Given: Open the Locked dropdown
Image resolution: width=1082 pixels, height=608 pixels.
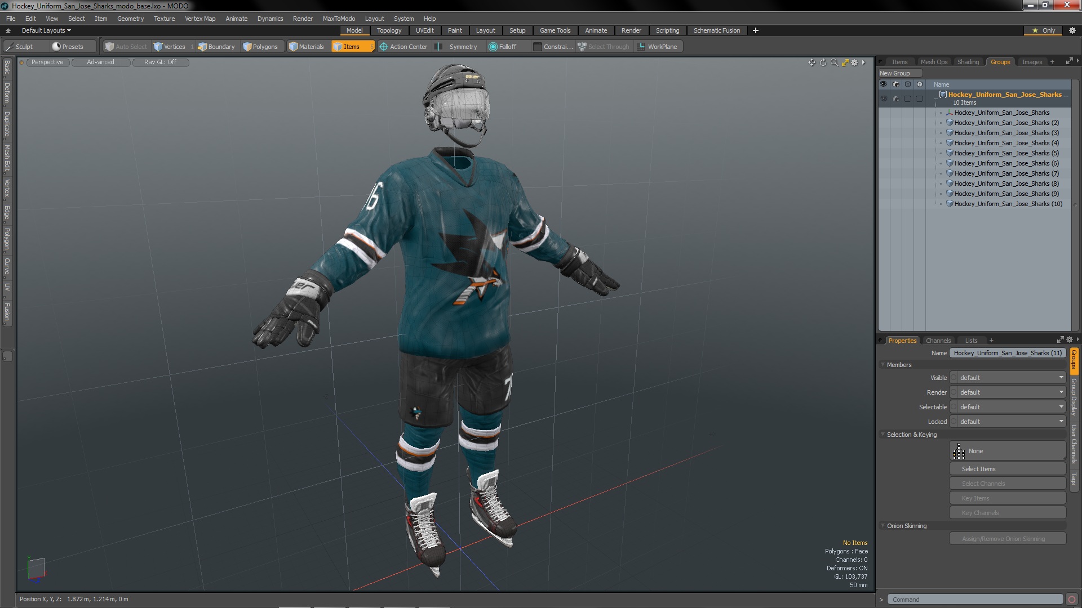Looking at the screenshot, I should (x=1011, y=422).
